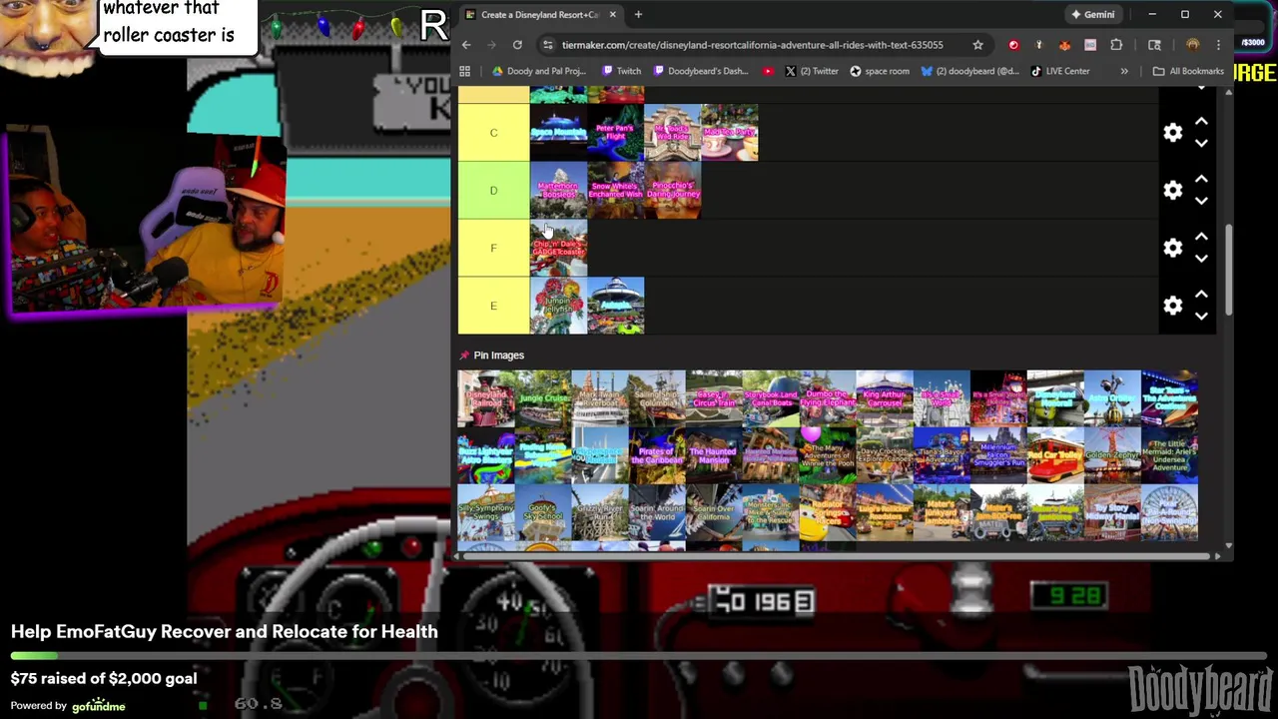Image resolution: width=1278 pixels, height=719 pixels.
Task: Pick The Haunted Mansion thumbnail
Action: point(714,455)
